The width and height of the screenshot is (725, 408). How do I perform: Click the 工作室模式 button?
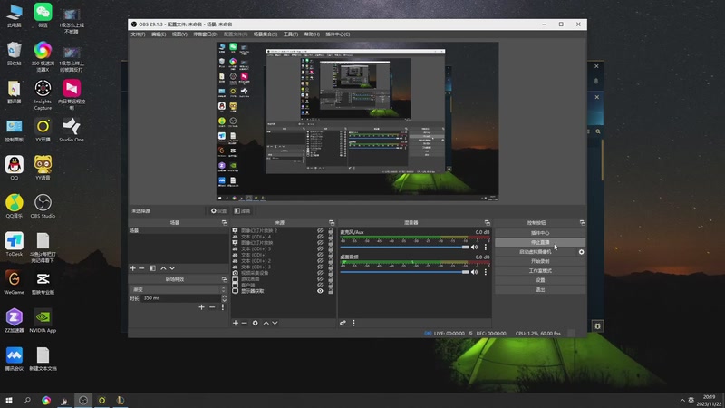pyautogui.click(x=540, y=270)
